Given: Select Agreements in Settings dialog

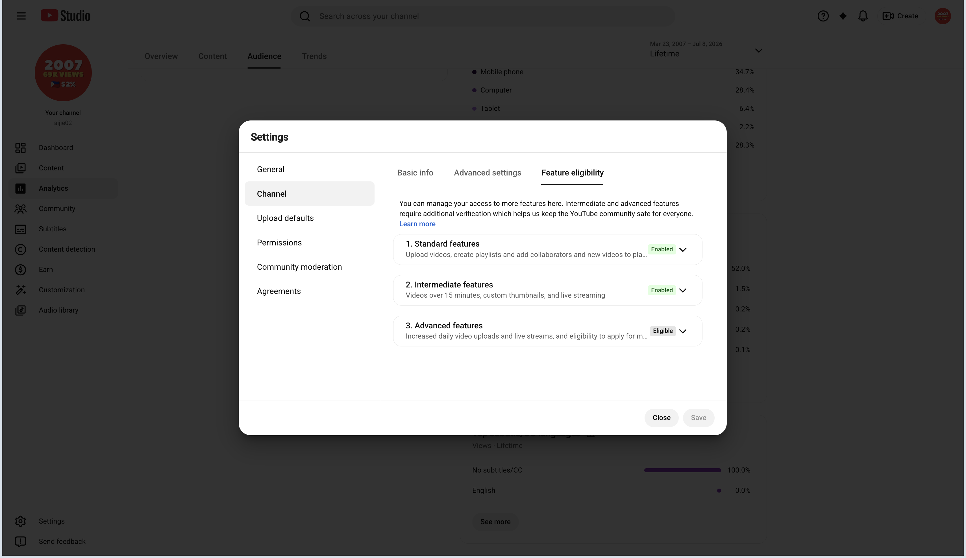Looking at the screenshot, I should [x=309, y=291].
